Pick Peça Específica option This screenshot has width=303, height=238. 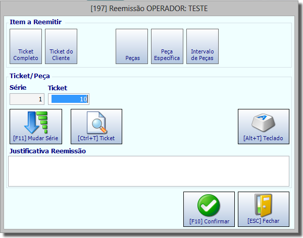coord(167,46)
